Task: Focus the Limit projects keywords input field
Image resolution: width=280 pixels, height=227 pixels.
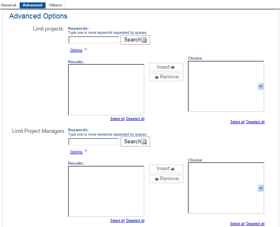Action: tap(93, 40)
